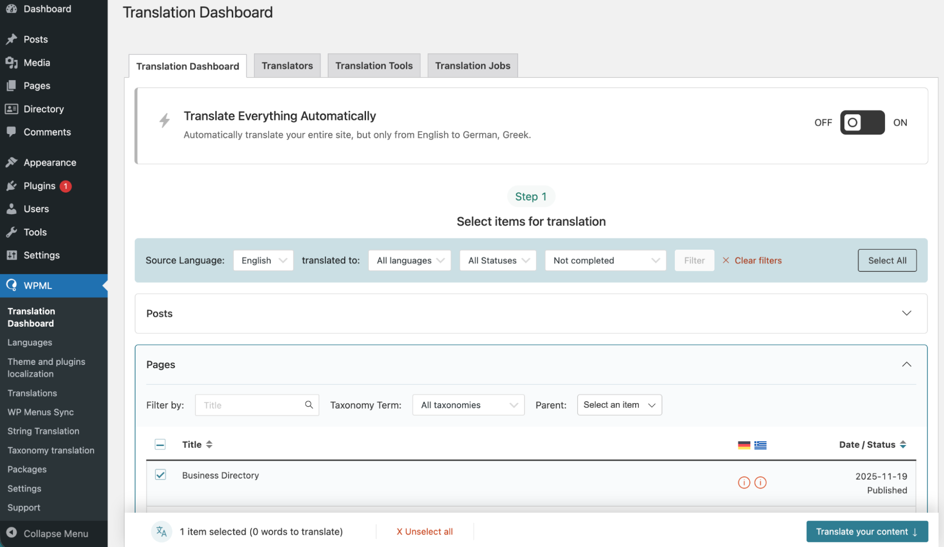
Task: Click the search magnifier in Title filter
Action: point(309,405)
